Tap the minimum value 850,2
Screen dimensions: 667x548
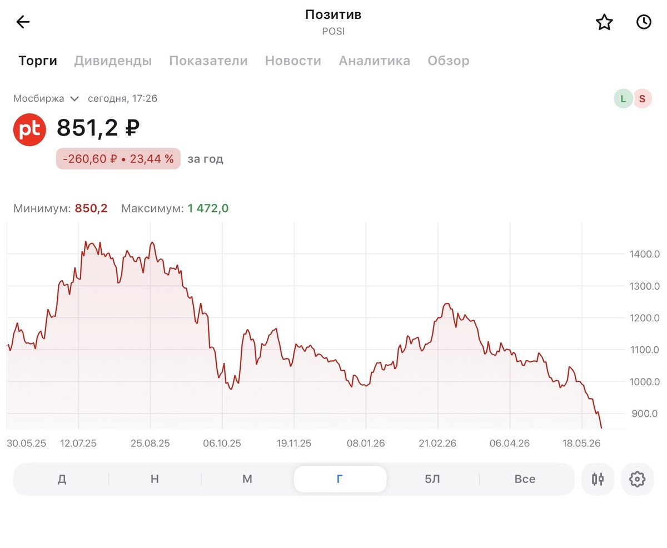click(x=91, y=208)
